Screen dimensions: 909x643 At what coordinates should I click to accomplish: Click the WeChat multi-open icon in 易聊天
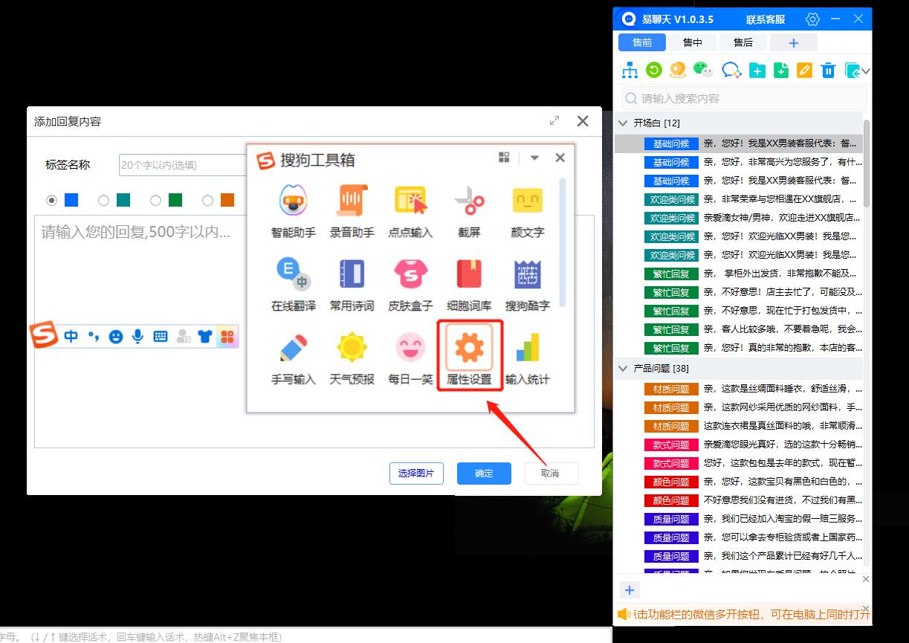[702, 70]
